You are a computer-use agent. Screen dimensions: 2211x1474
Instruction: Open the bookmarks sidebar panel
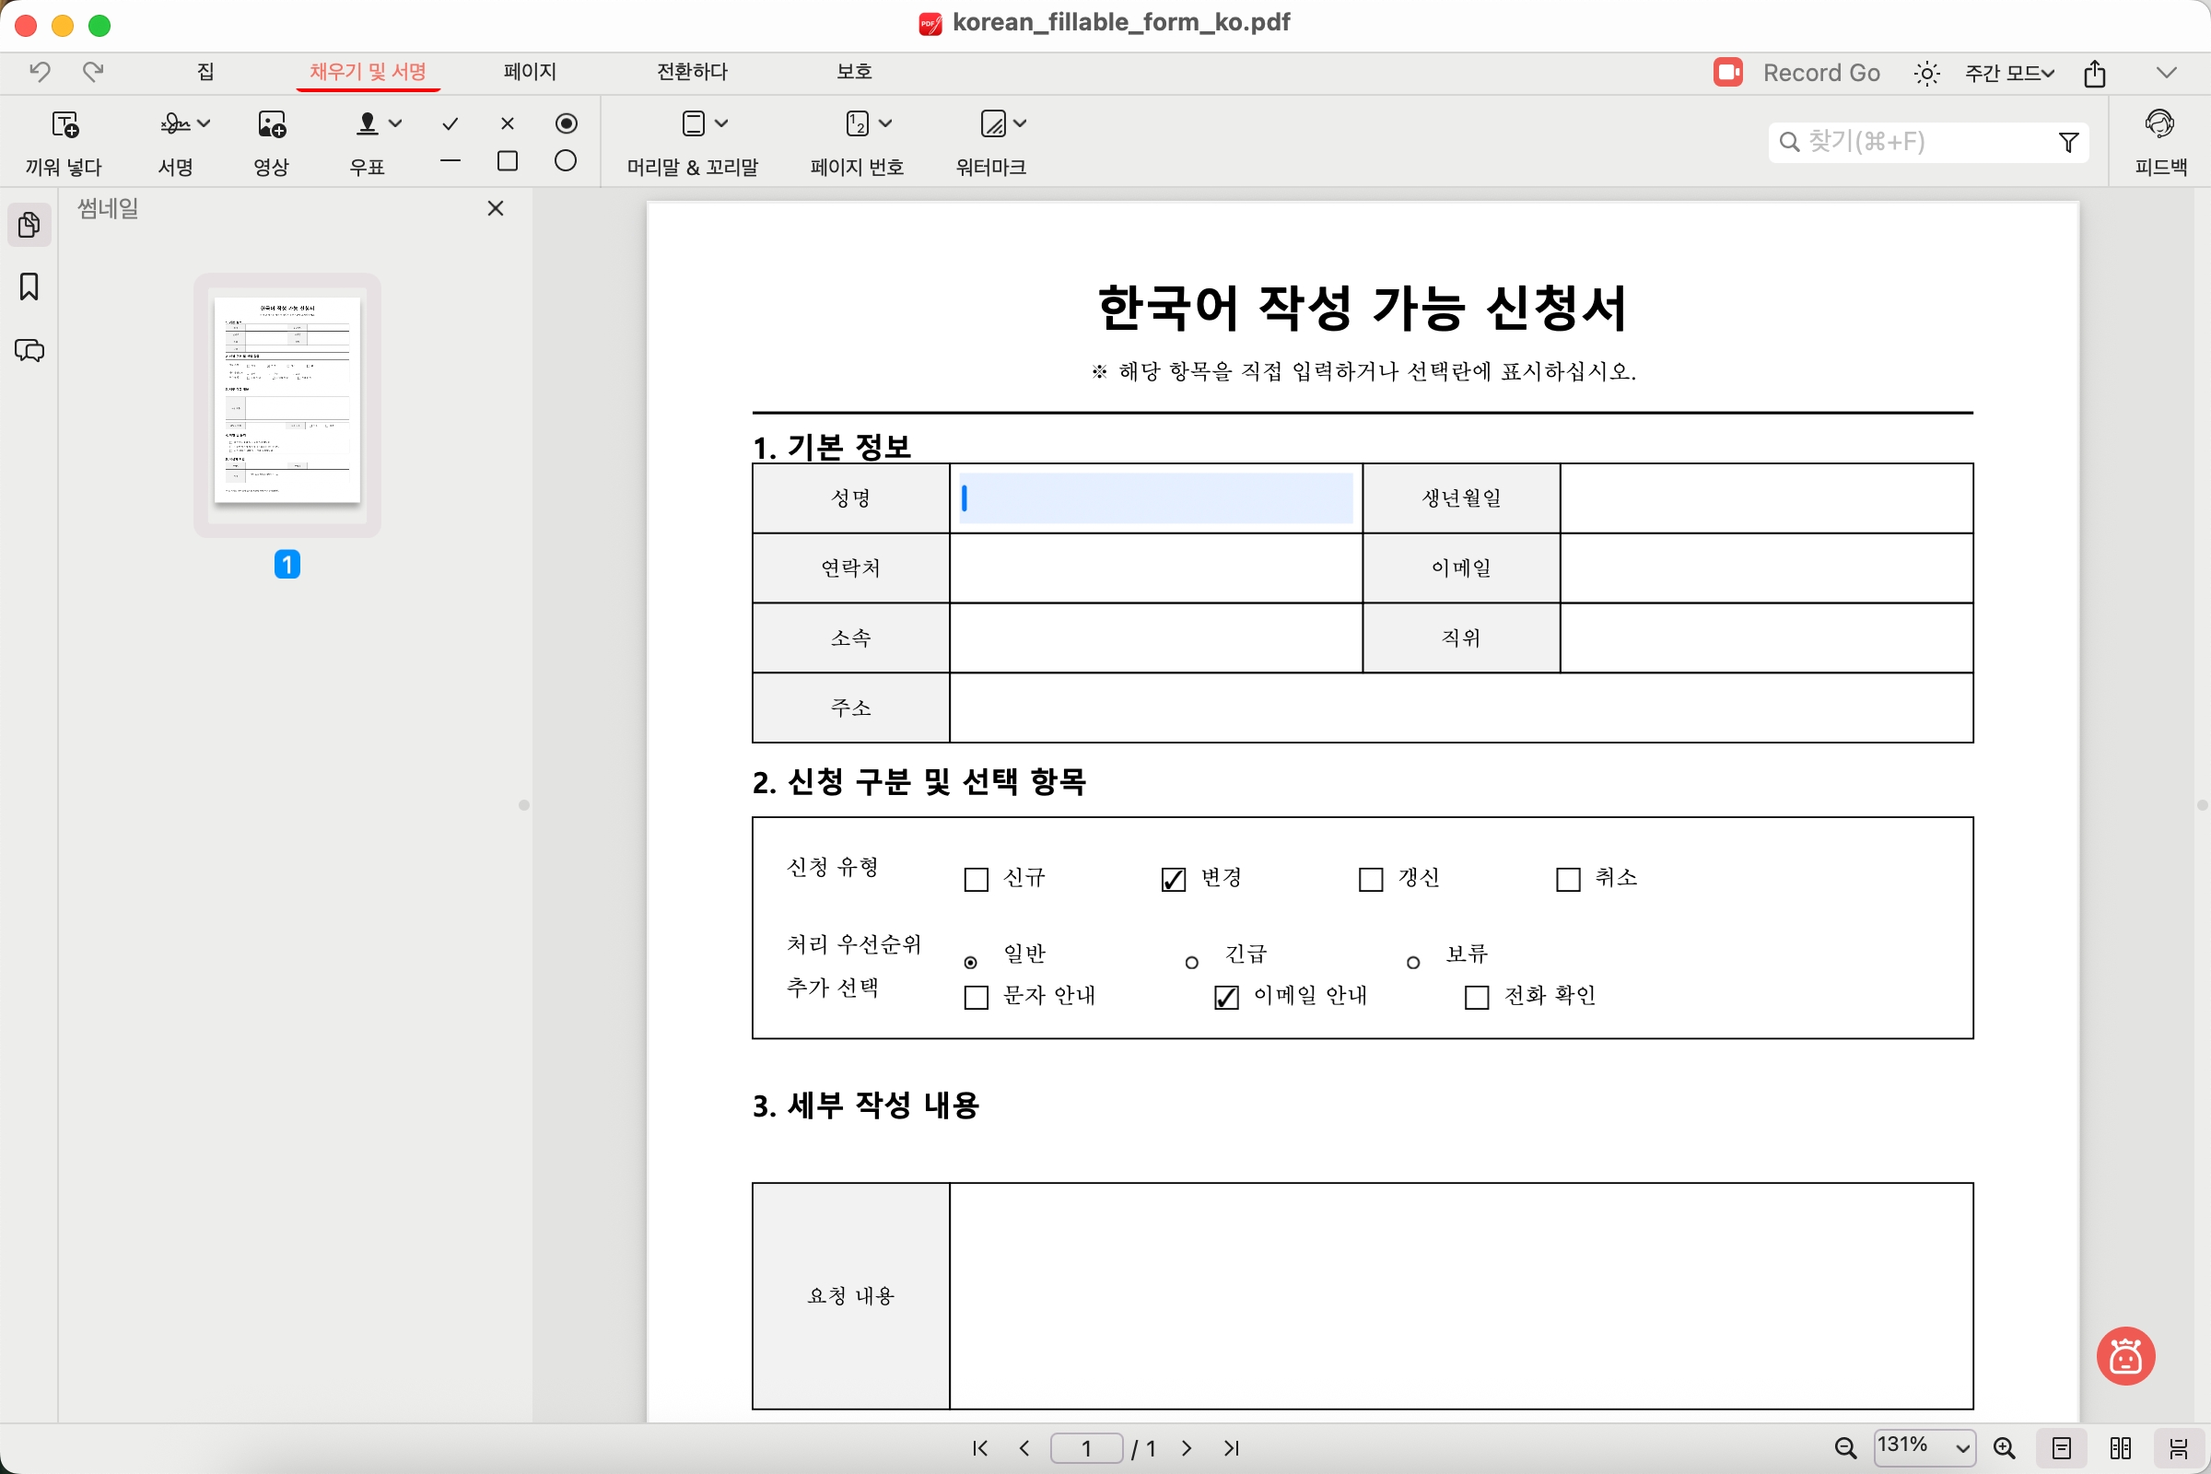pyautogui.click(x=29, y=287)
